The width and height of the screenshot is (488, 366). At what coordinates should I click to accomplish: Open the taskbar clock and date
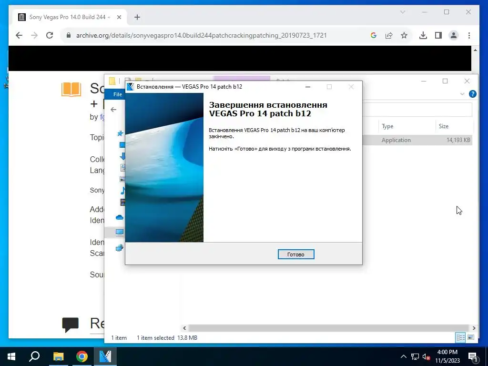click(447, 356)
